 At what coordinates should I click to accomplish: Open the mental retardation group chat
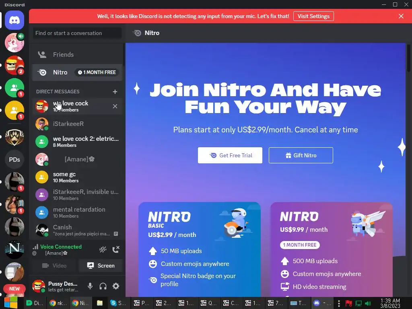point(77,212)
